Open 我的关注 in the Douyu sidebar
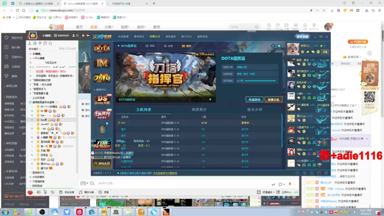The height and width of the screenshot is (216, 384). click(14, 38)
